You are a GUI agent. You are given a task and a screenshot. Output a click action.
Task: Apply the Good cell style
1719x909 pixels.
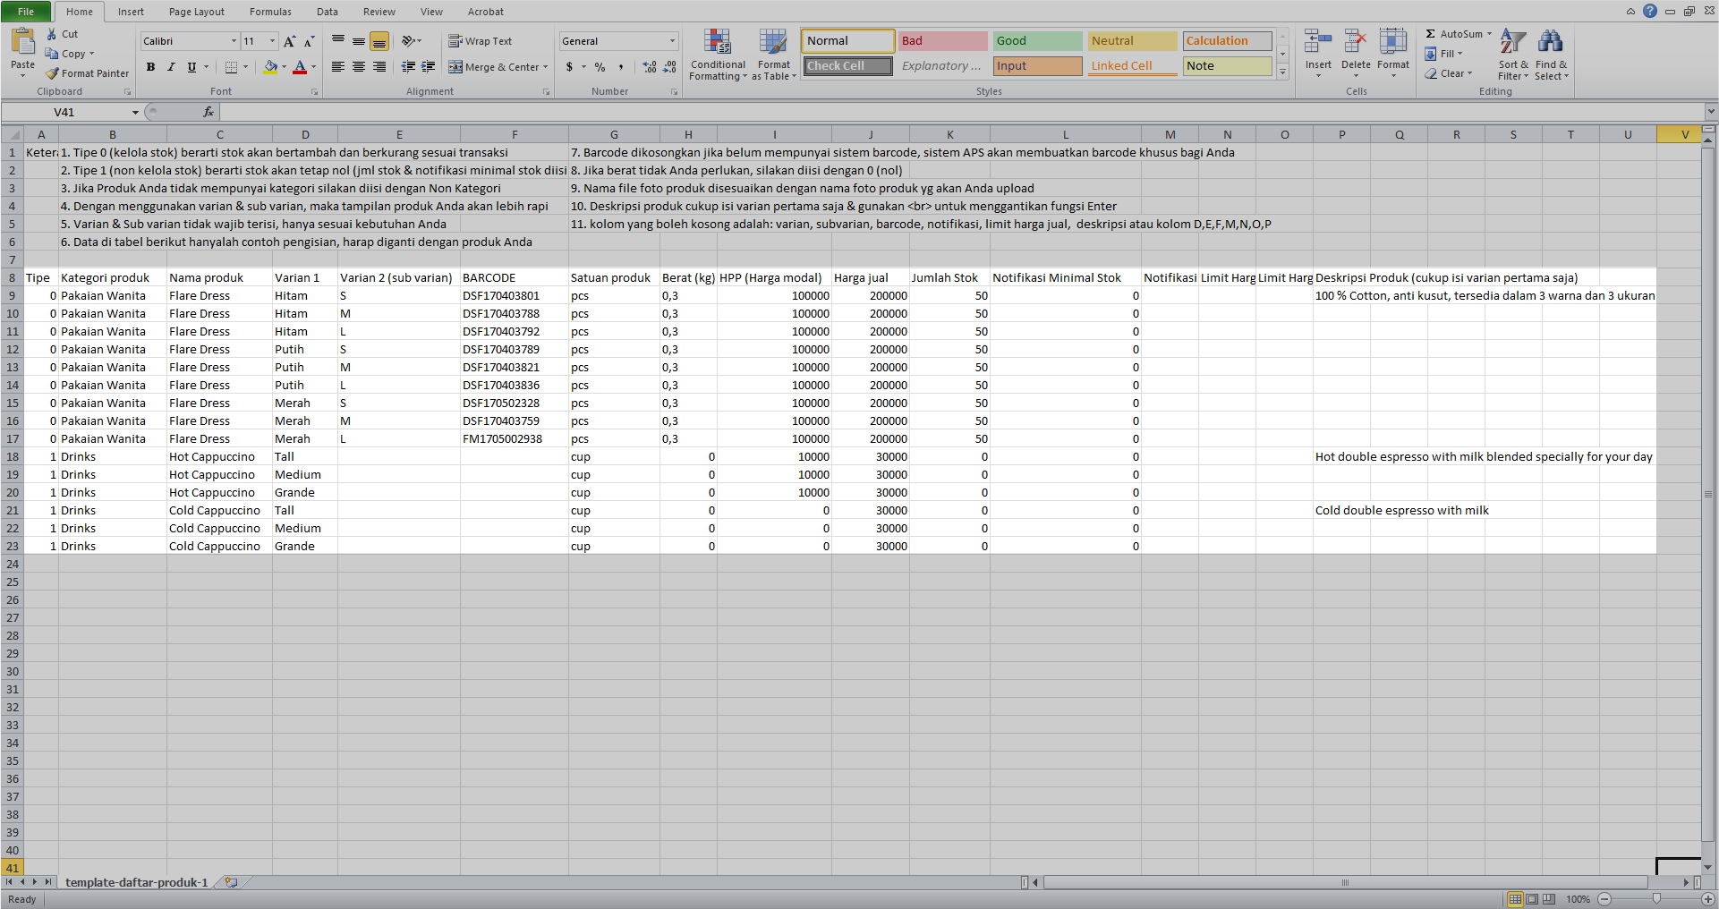click(x=1037, y=41)
